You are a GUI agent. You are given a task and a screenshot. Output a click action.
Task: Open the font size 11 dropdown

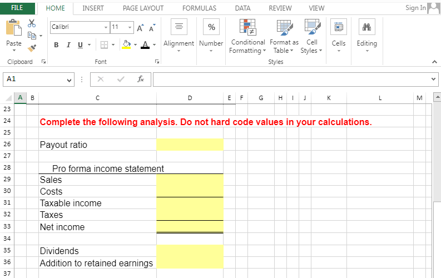tap(130, 28)
